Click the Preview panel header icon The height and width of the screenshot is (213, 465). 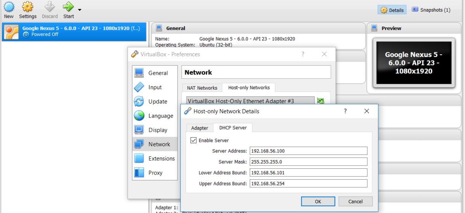(374, 28)
